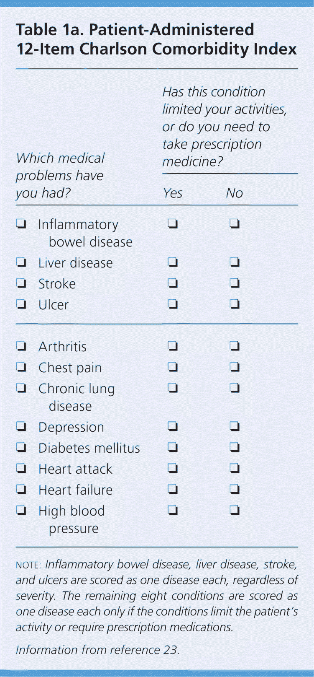Click the Information from reference 23 text

tap(97, 650)
